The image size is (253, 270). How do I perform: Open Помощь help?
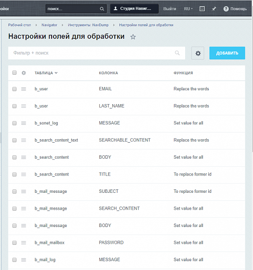point(235,9)
